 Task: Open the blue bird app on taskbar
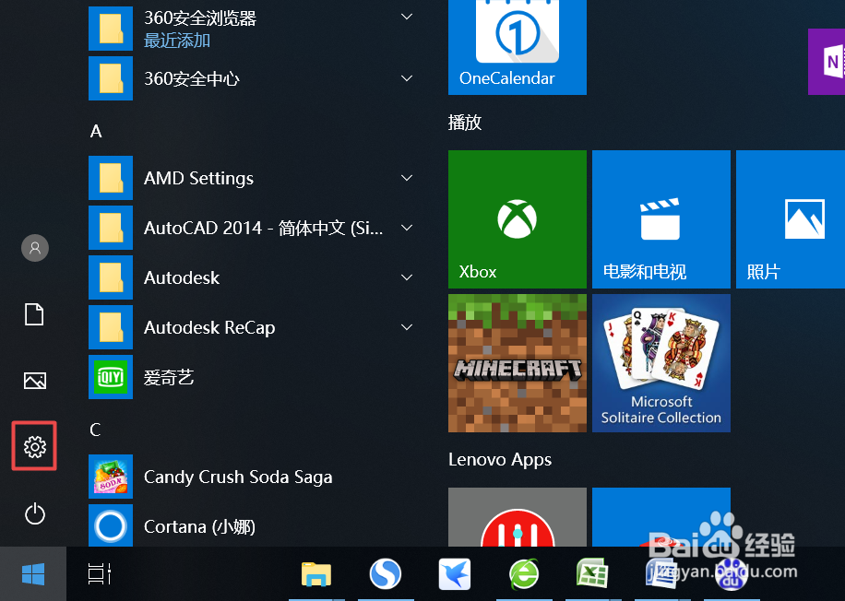coord(454,573)
